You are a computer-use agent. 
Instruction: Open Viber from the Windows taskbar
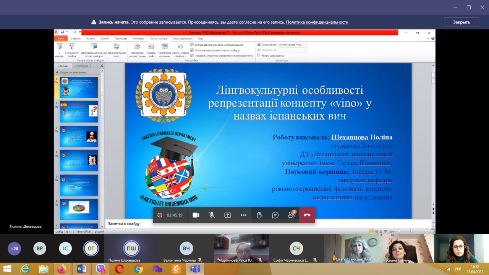(100, 269)
